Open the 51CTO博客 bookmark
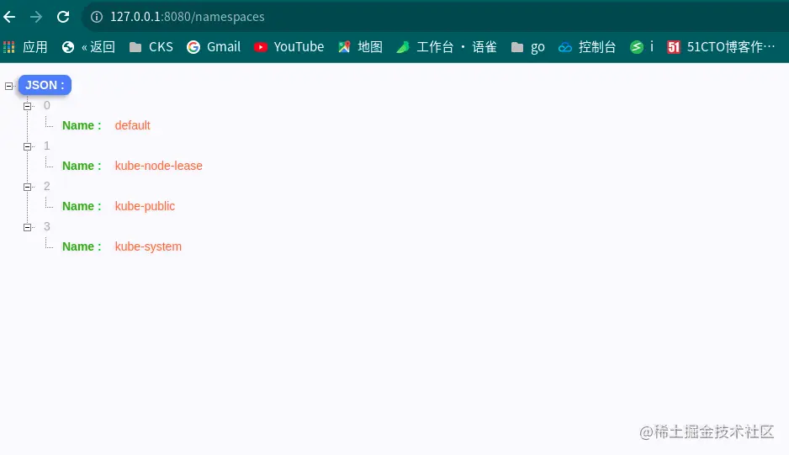The width and height of the screenshot is (789, 455). click(x=721, y=47)
